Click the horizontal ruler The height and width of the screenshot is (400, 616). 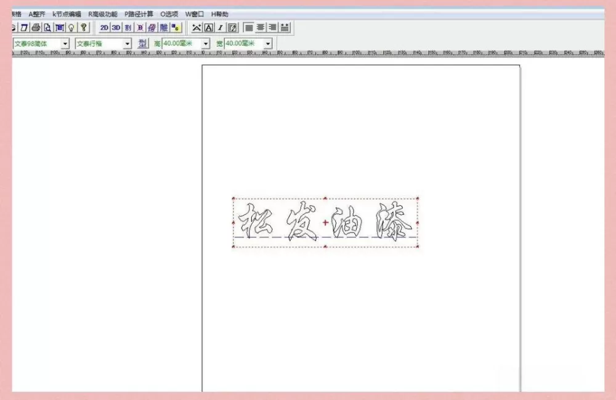[x=308, y=52]
